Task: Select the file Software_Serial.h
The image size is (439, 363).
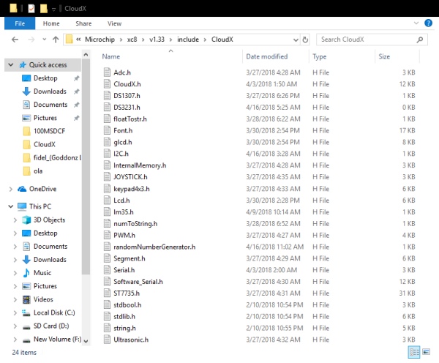Action: pyautogui.click(x=138, y=282)
